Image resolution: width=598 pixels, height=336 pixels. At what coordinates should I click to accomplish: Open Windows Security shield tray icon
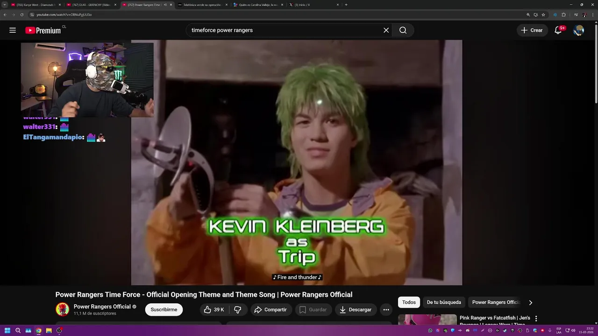coord(535,330)
